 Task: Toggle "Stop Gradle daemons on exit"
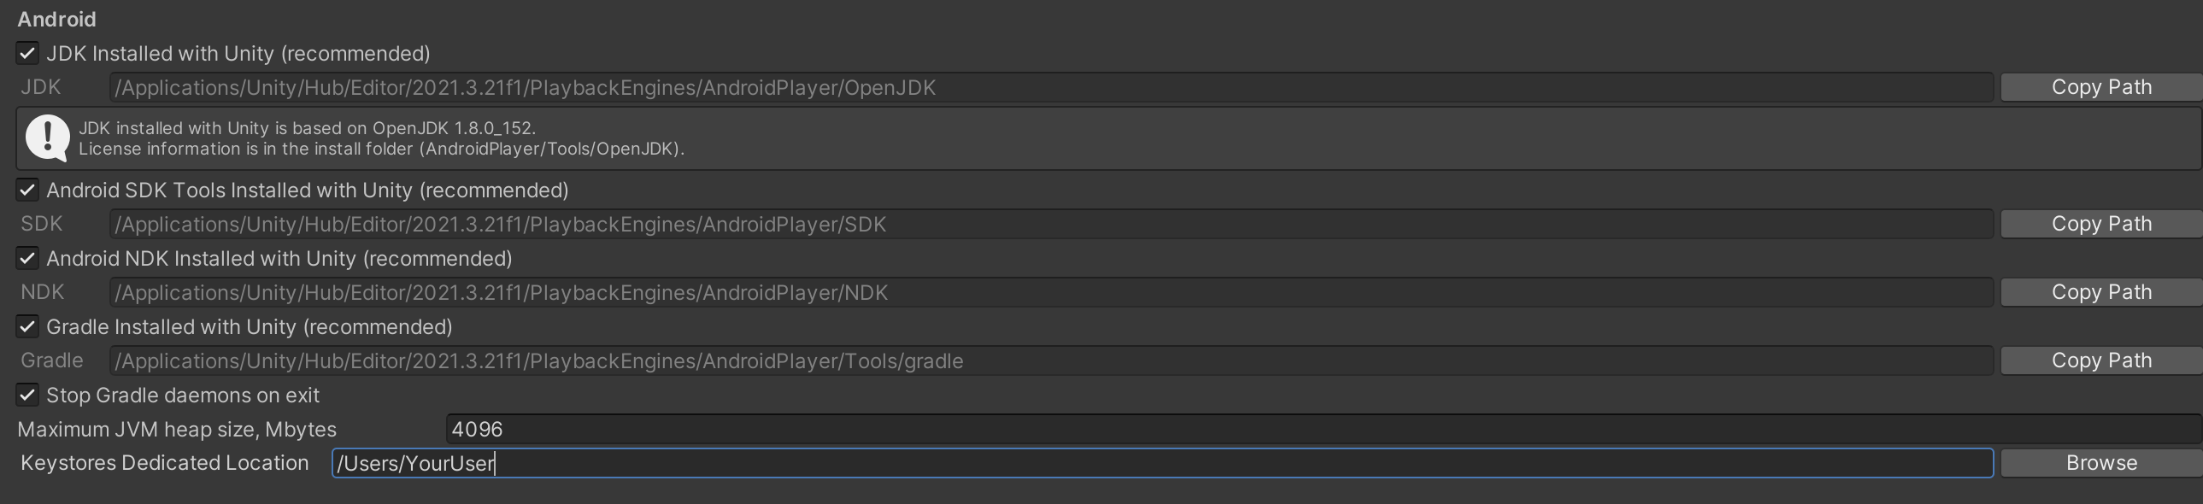26,395
